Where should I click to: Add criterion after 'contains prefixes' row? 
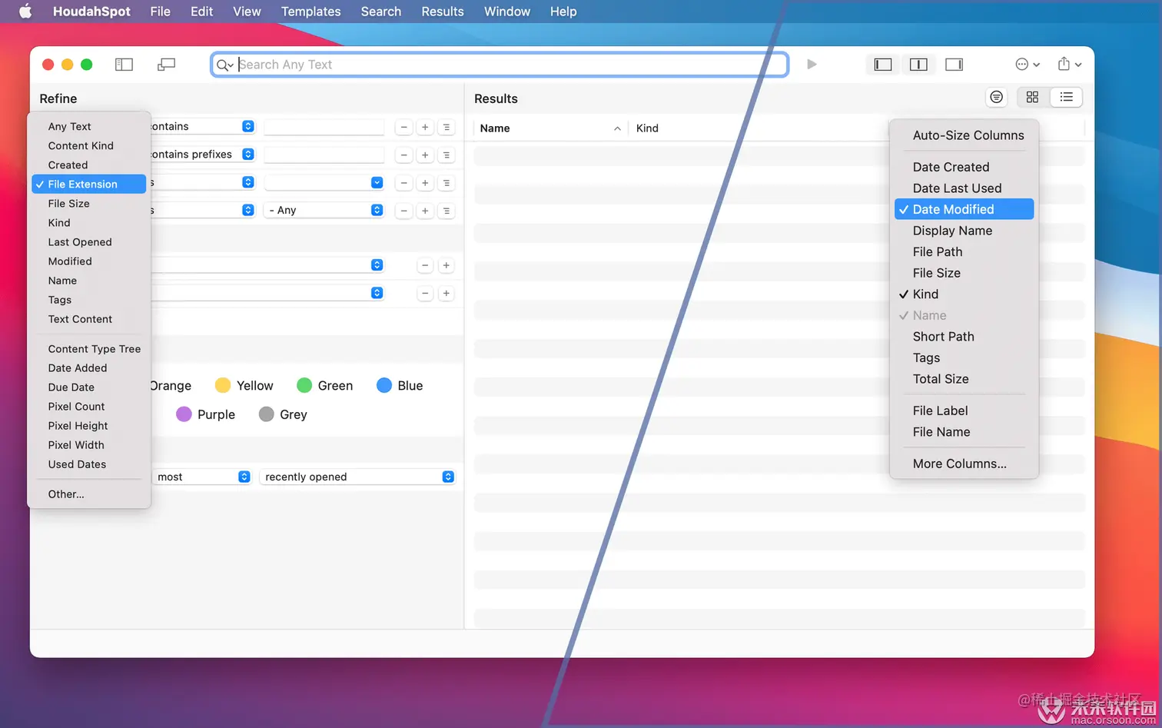point(425,155)
